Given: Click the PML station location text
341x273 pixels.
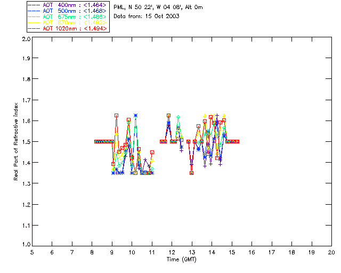Looking at the screenshot, I should (x=158, y=7).
